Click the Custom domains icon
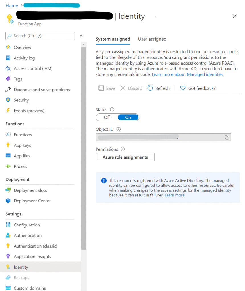The width and height of the screenshot is (245, 291). coord(8,288)
